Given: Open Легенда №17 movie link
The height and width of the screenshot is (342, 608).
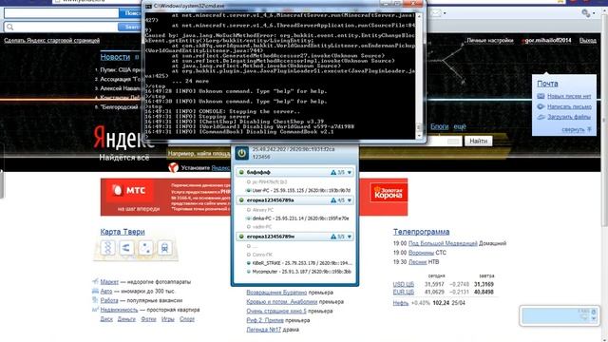Looking at the screenshot, I should pyautogui.click(x=263, y=330).
